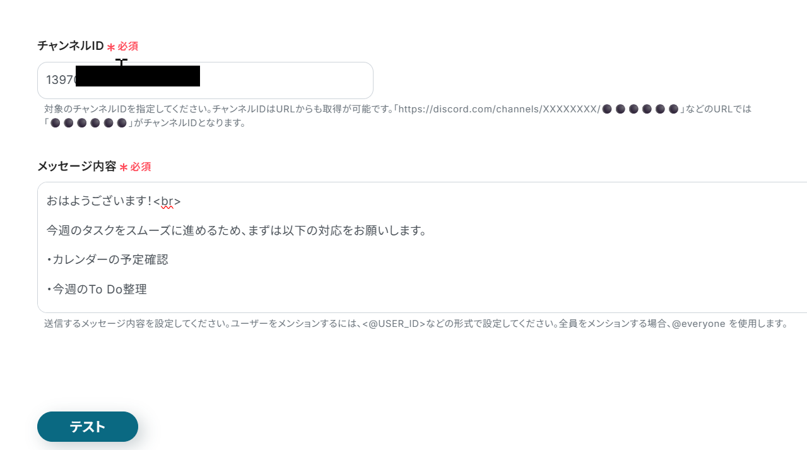Image resolution: width=807 pixels, height=450 pixels.
Task: Place cursor in the おはようございます line
Action: [x=114, y=201]
